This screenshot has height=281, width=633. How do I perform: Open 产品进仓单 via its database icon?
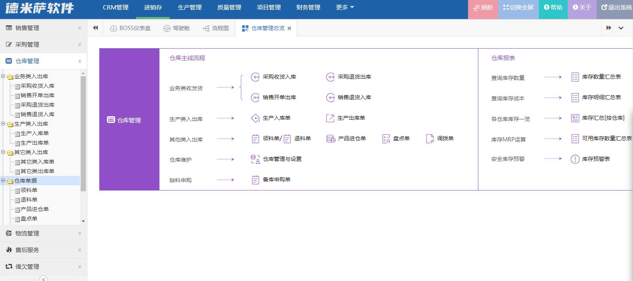click(x=330, y=139)
